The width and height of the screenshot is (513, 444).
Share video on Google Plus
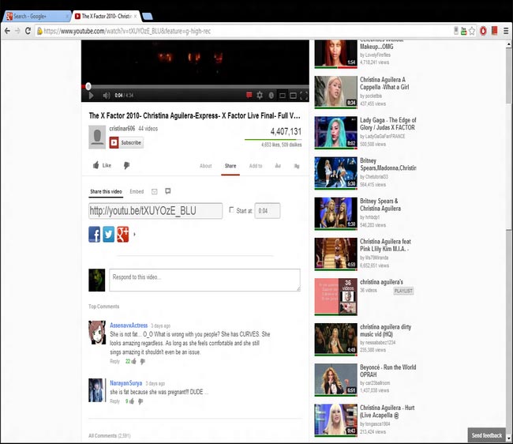pos(123,235)
